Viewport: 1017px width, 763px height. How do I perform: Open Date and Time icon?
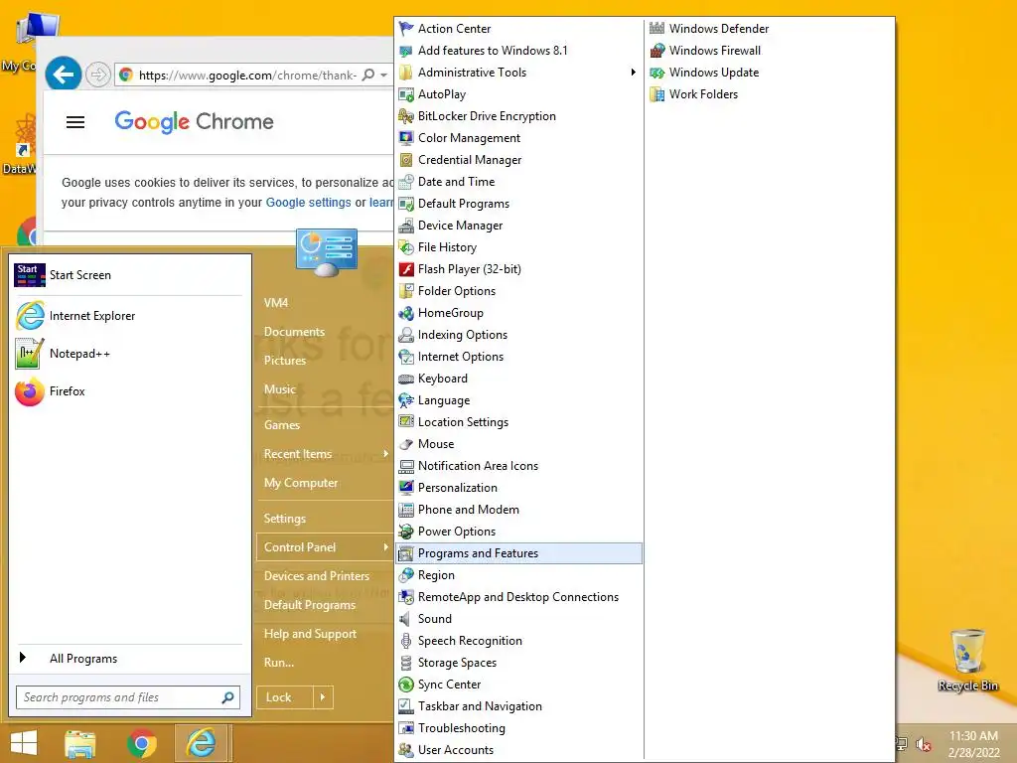pos(406,182)
